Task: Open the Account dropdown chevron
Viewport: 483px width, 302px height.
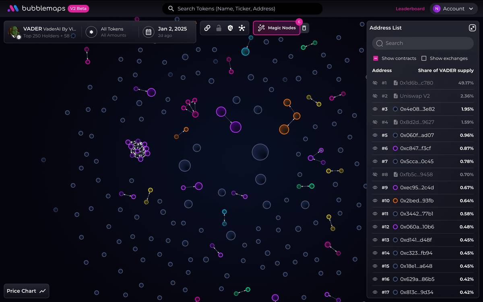Action: click(471, 8)
